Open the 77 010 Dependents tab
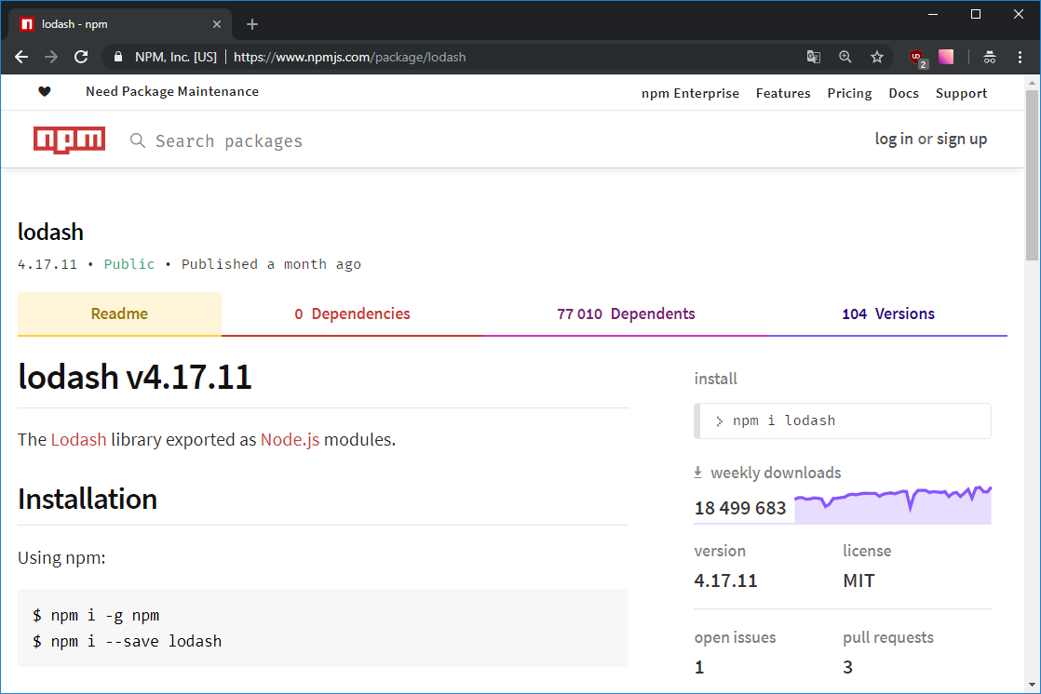Screen dimensions: 1041x694 626,314
